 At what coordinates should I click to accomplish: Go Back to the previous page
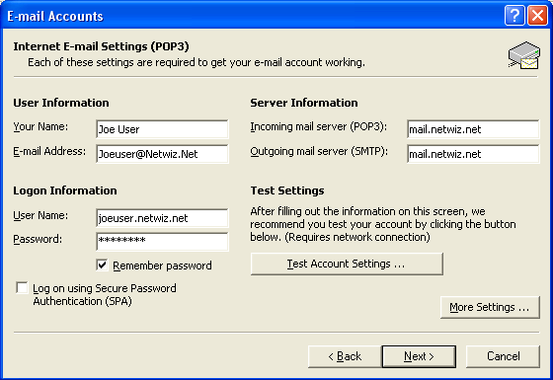click(x=345, y=356)
